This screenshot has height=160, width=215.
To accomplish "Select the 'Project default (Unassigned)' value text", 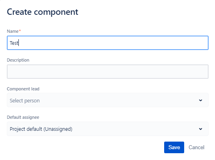I will (41, 129).
